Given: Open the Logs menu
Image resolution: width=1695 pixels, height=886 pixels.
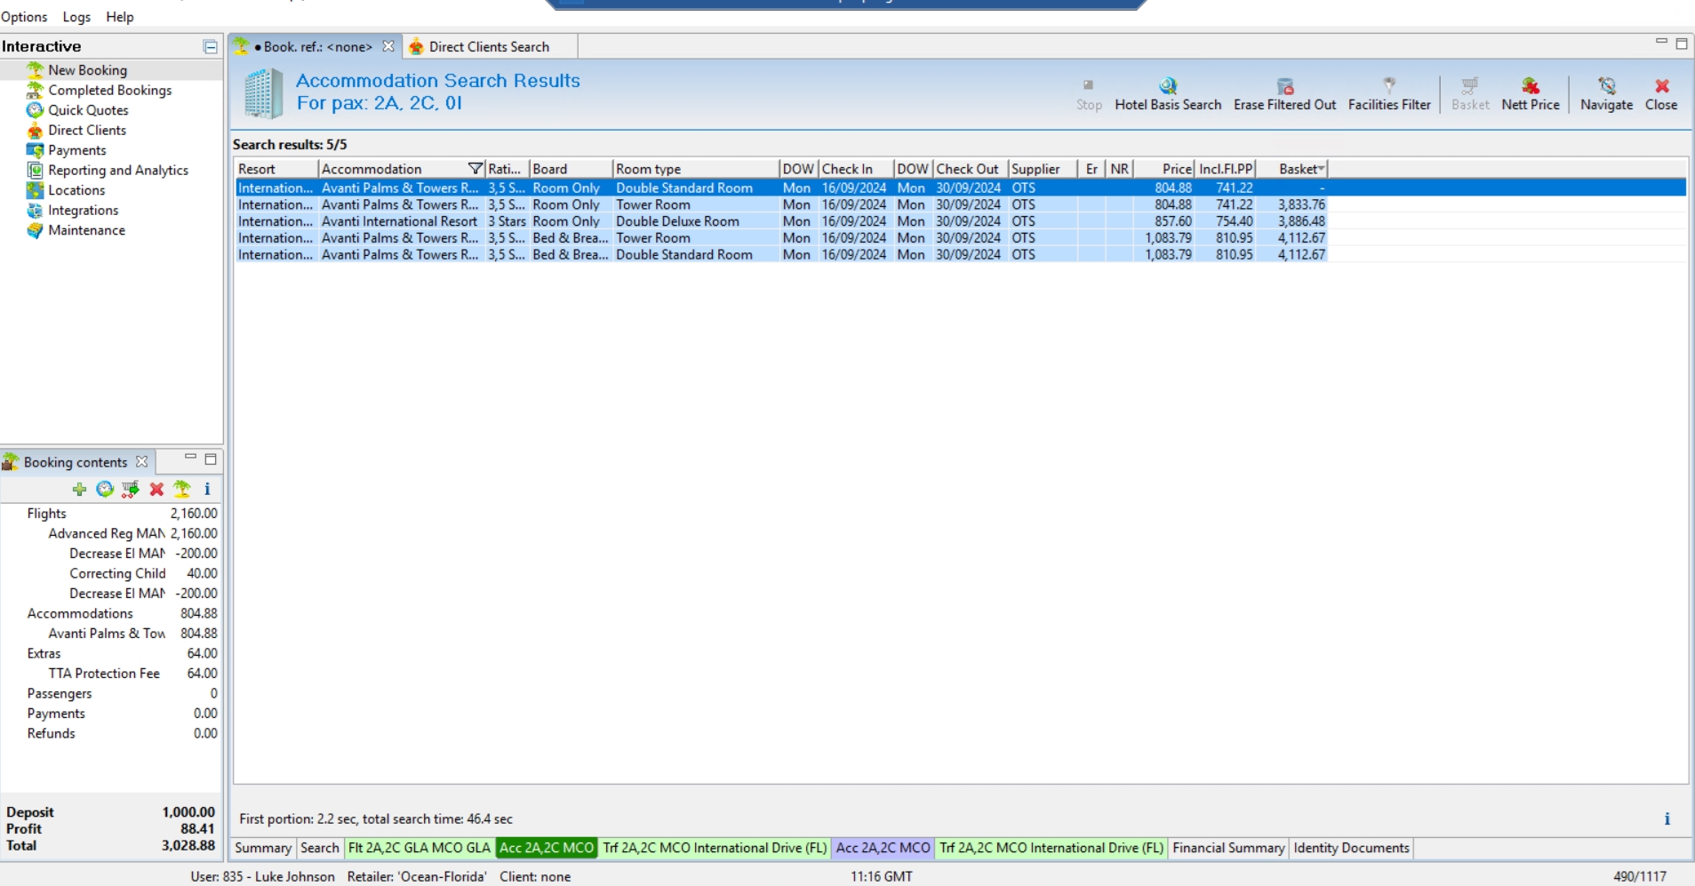Looking at the screenshot, I should [x=76, y=17].
